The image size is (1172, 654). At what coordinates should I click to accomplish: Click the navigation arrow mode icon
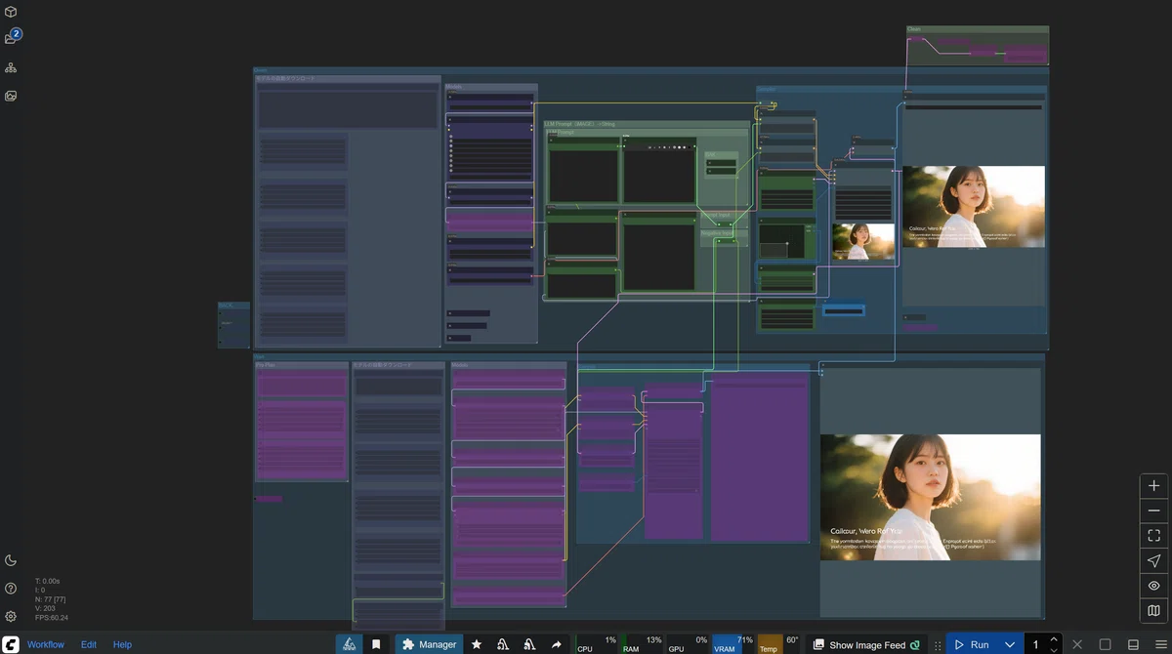point(1153,560)
